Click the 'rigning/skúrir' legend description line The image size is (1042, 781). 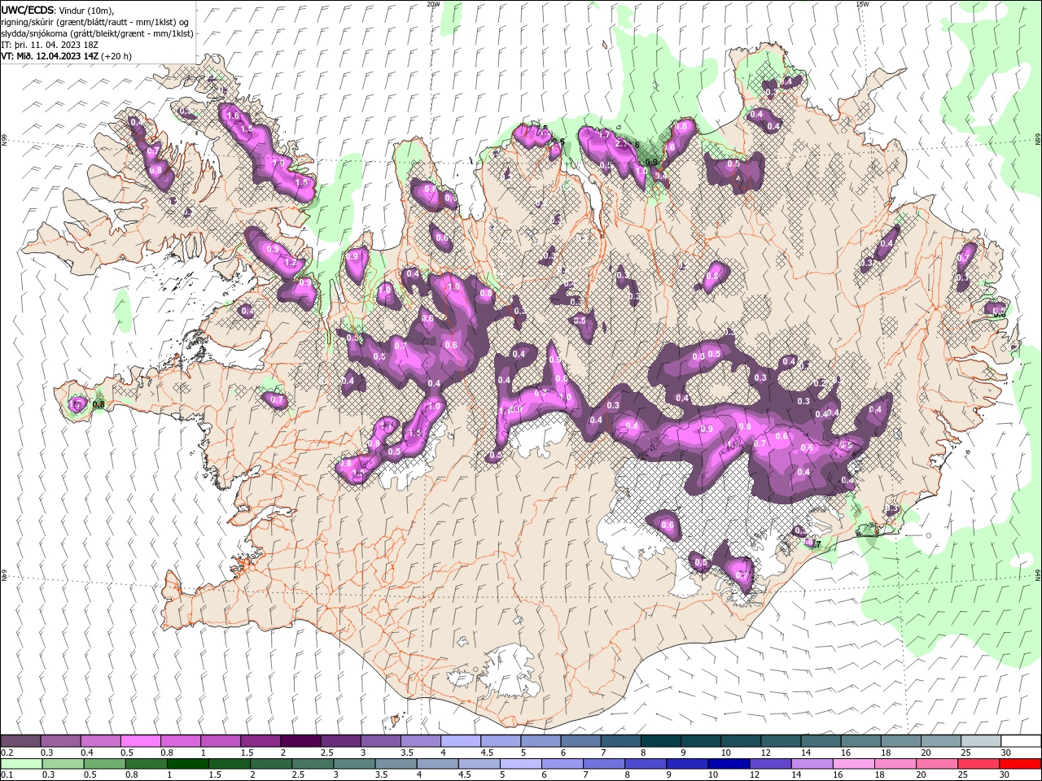click(94, 21)
